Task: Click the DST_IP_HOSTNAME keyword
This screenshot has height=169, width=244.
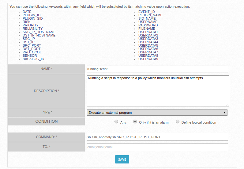Action: (39, 35)
